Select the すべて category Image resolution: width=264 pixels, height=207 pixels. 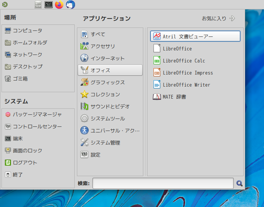[x=110, y=34]
